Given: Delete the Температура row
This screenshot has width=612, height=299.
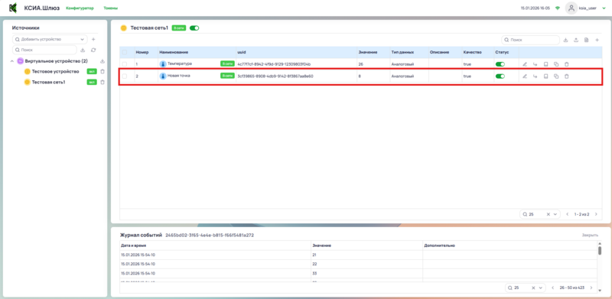Looking at the screenshot, I should point(567,64).
